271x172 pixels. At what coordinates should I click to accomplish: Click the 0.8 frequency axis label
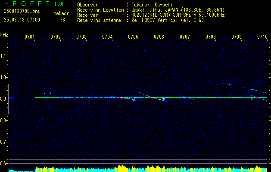pos(3,120)
